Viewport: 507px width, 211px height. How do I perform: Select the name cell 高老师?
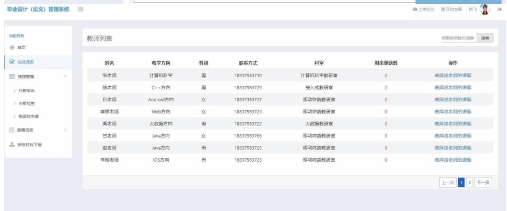(109, 124)
